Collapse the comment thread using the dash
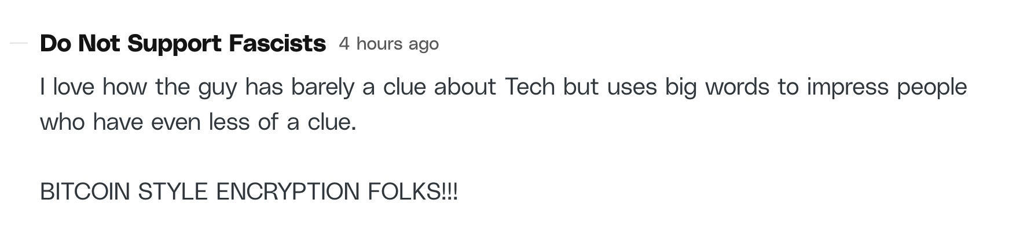 [x=19, y=44]
